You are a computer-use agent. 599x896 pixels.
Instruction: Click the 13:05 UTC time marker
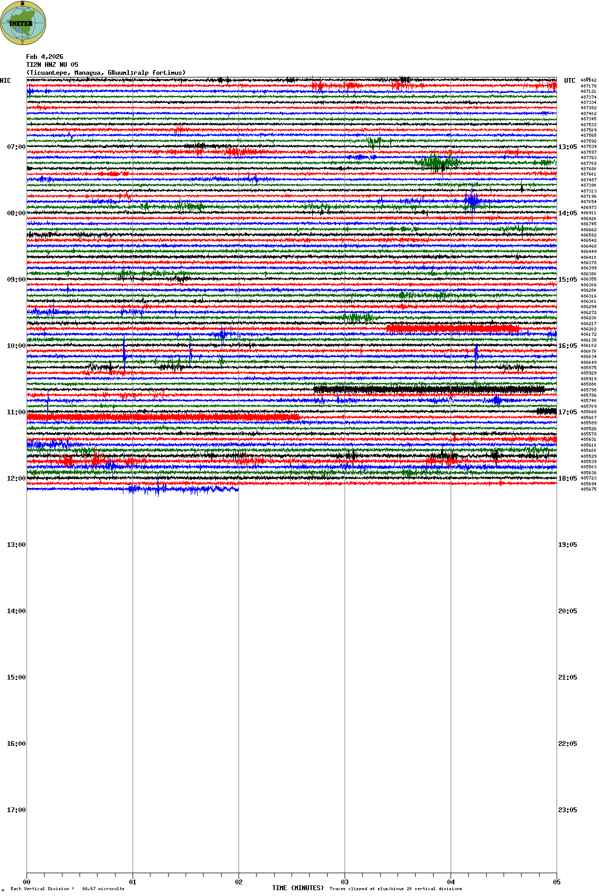point(567,147)
